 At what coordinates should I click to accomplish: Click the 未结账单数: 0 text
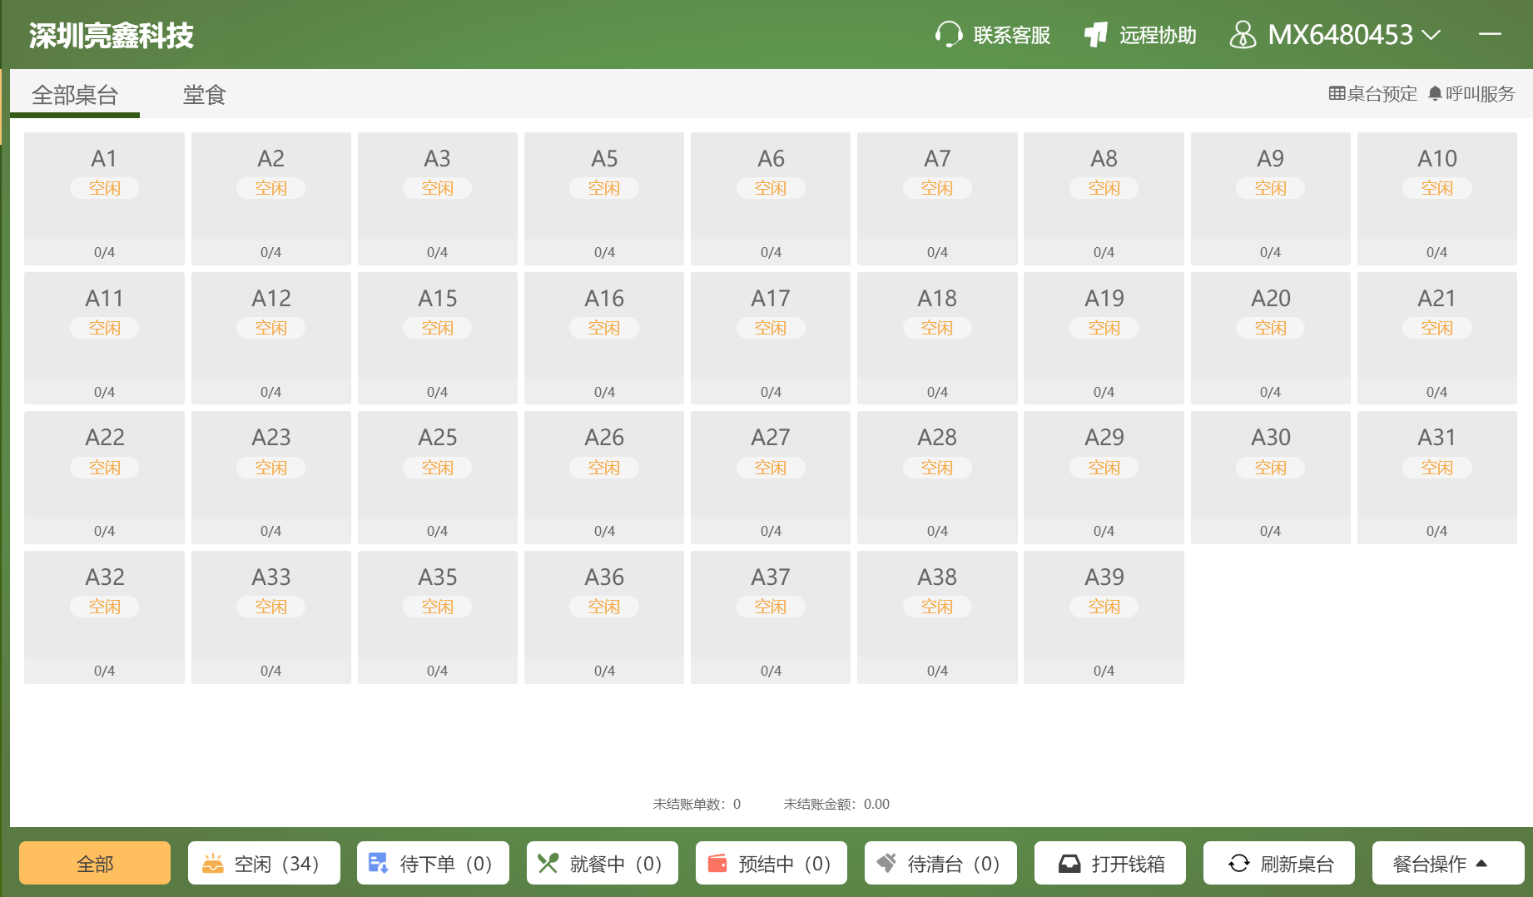[697, 804]
